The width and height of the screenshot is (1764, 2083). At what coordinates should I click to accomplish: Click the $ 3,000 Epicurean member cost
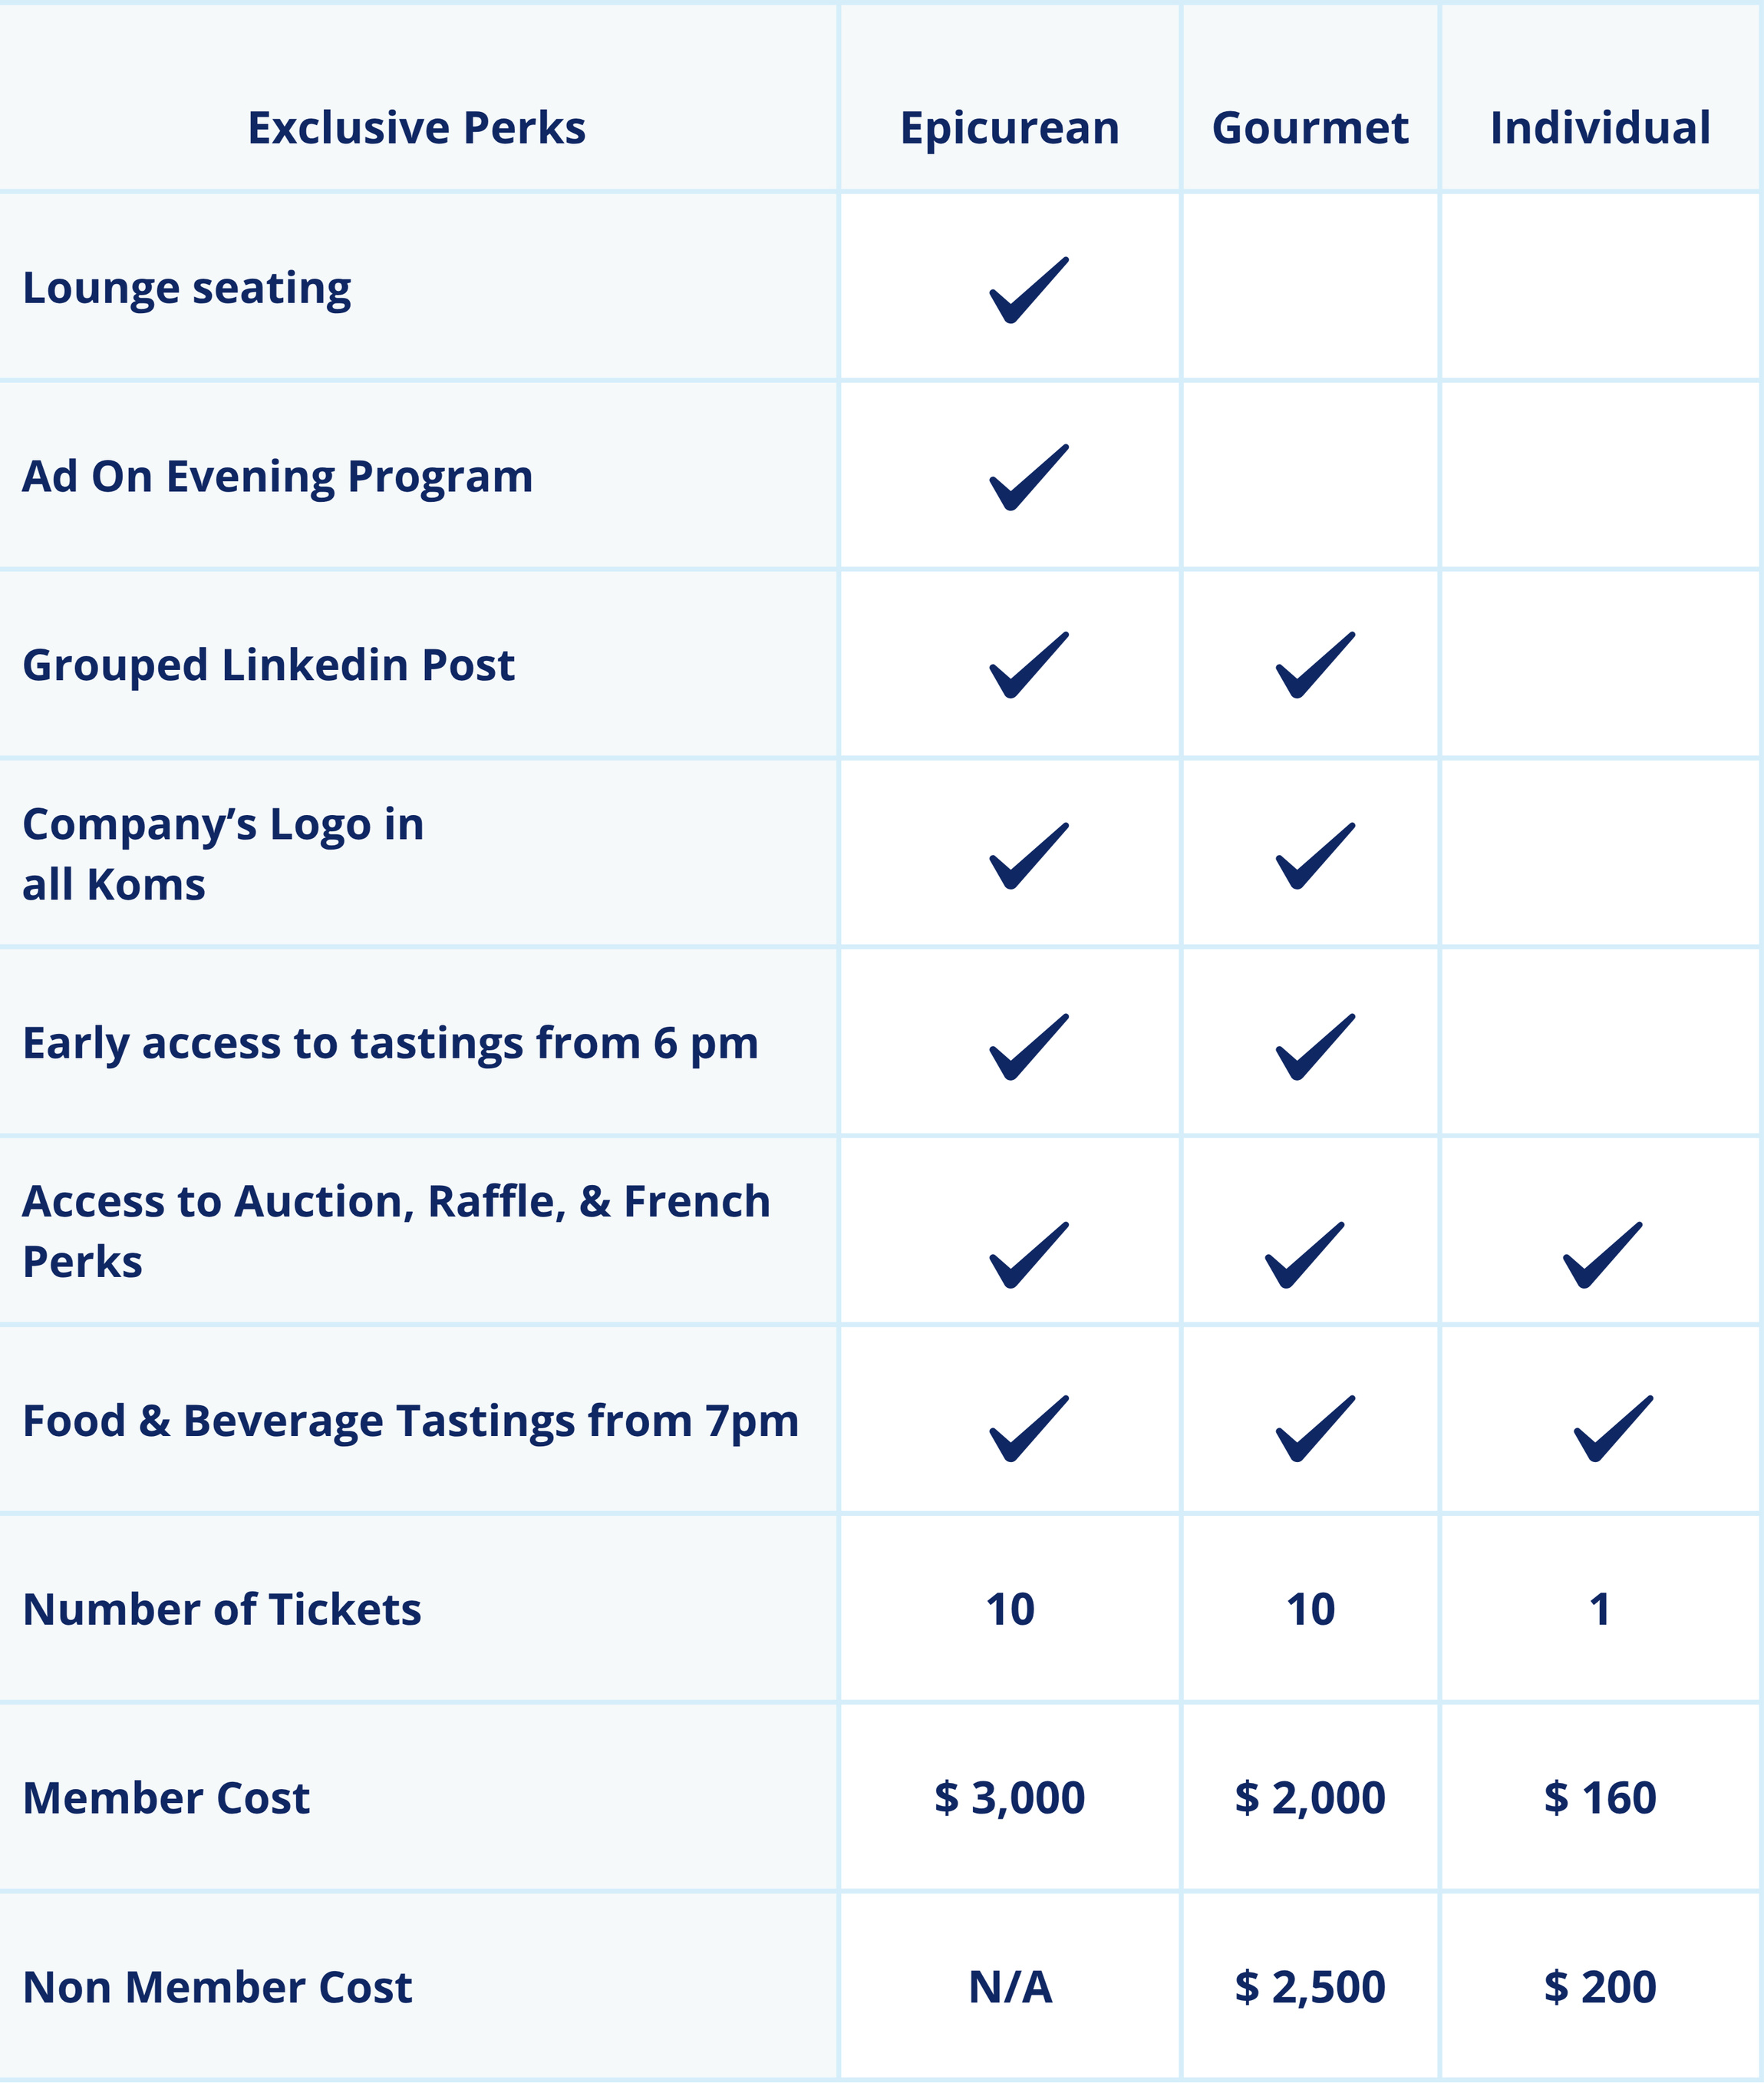1010,1798
